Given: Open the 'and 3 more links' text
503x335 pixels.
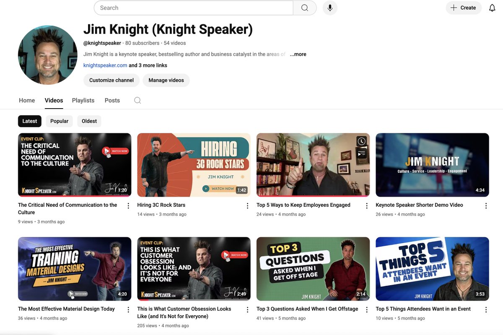Looking at the screenshot, I should 148,65.
